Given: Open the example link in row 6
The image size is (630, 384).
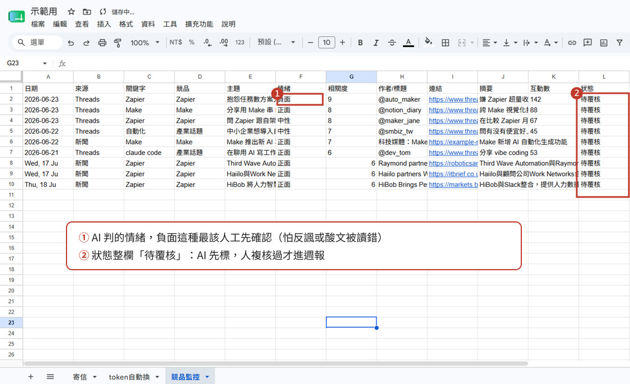Looking at the screenshot, I should pos(453,142).
